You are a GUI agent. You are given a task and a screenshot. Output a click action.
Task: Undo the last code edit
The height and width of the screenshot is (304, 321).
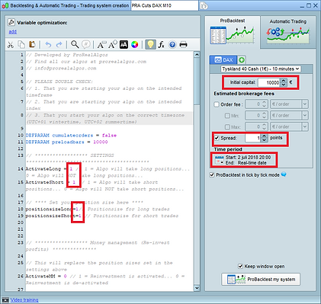click(x=48, y=45)
